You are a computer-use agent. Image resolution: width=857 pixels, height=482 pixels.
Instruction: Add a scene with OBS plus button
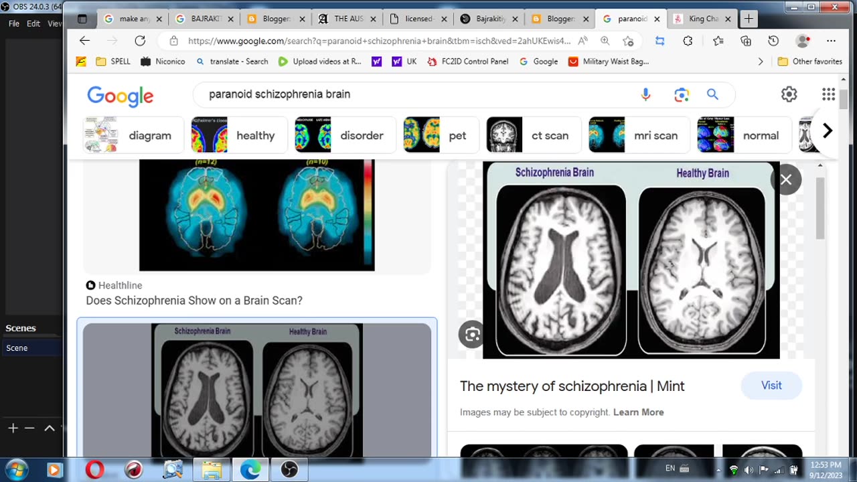tap(13, 428)
